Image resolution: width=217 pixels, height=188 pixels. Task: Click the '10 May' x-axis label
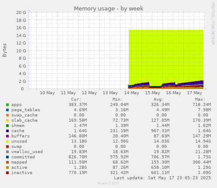pos(47,93)
